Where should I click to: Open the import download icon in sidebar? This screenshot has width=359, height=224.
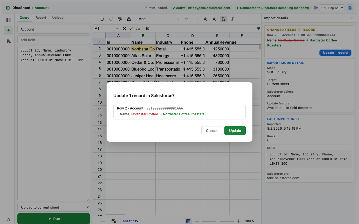(x=8, y=31)
